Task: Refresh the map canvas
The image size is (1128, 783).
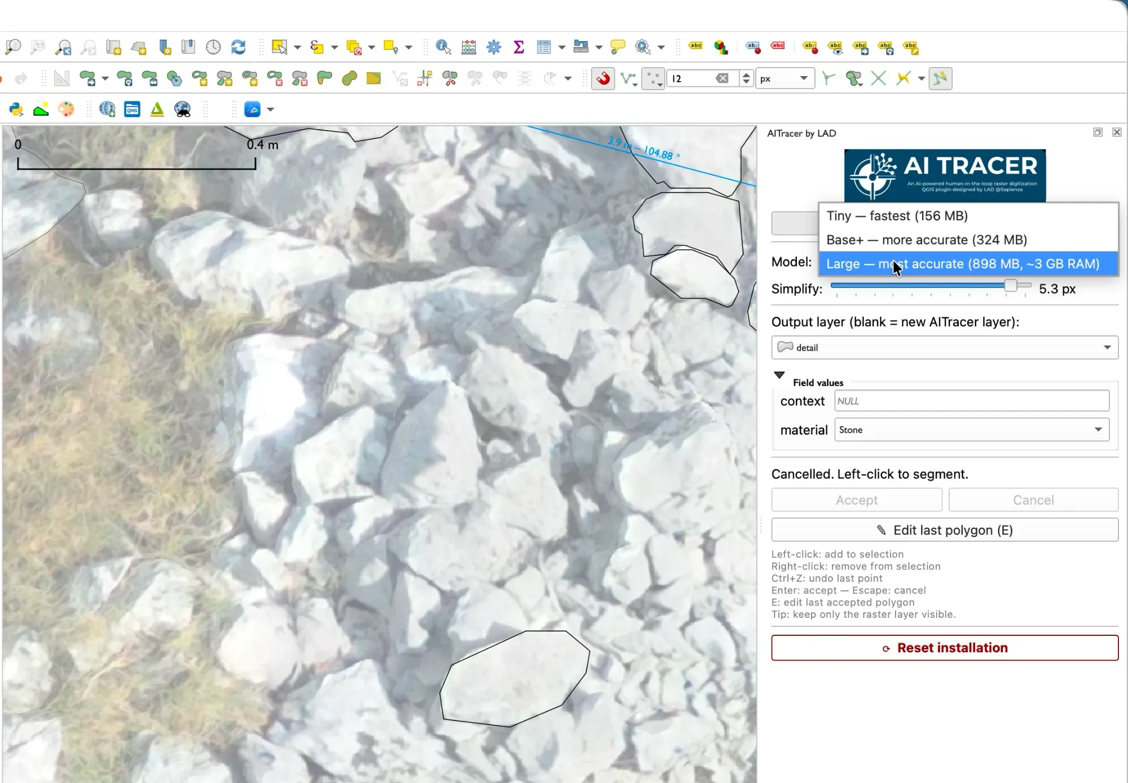Action: [238, 47]
